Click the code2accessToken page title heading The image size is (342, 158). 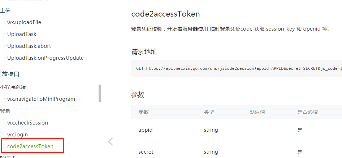tap(165, 14)
